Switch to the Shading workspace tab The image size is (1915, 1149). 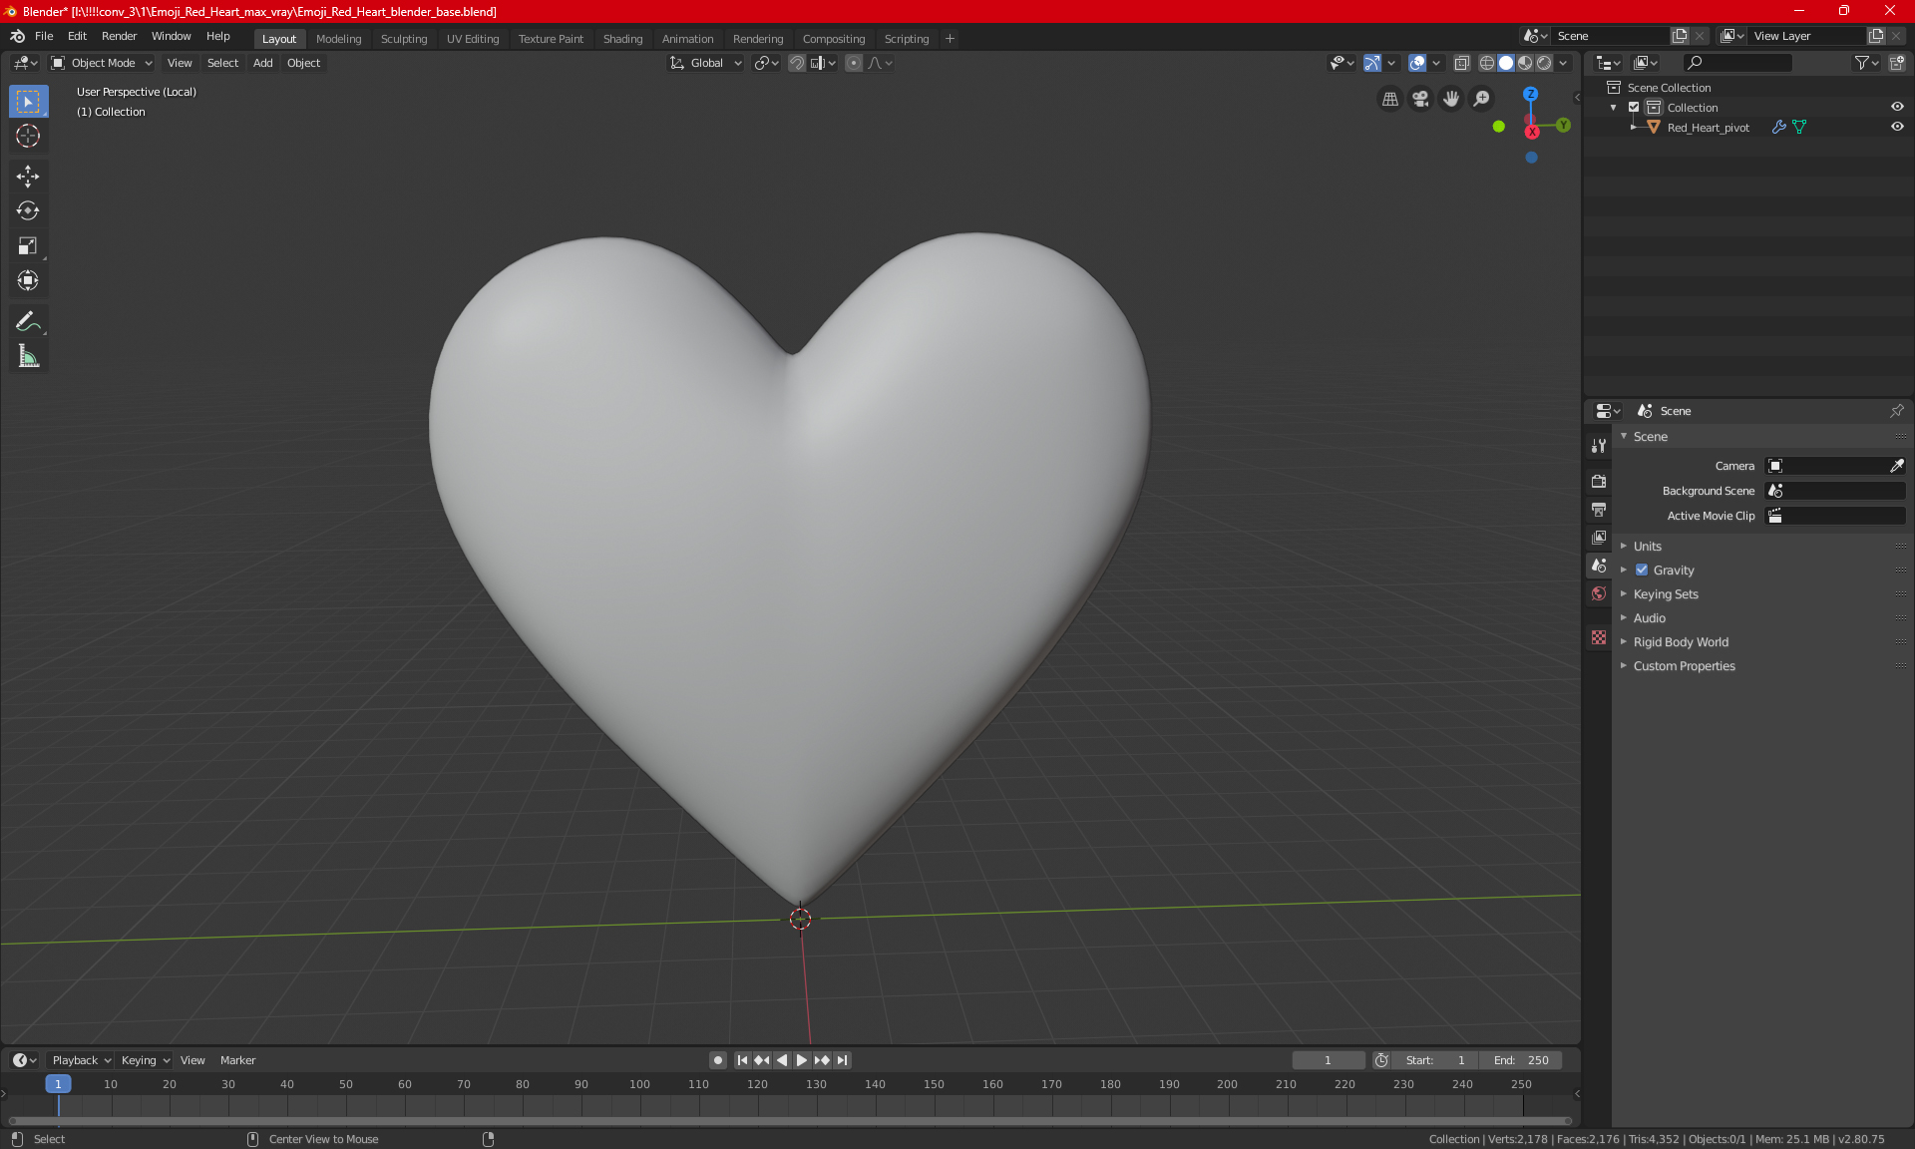point(622,39)
